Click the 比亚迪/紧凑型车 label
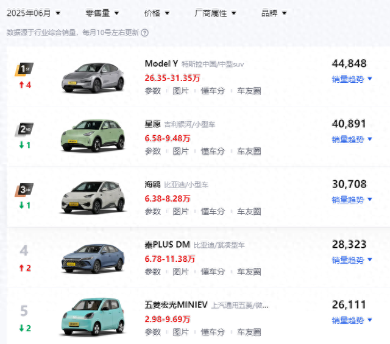390x344 pixels. (x=219, y=245)
